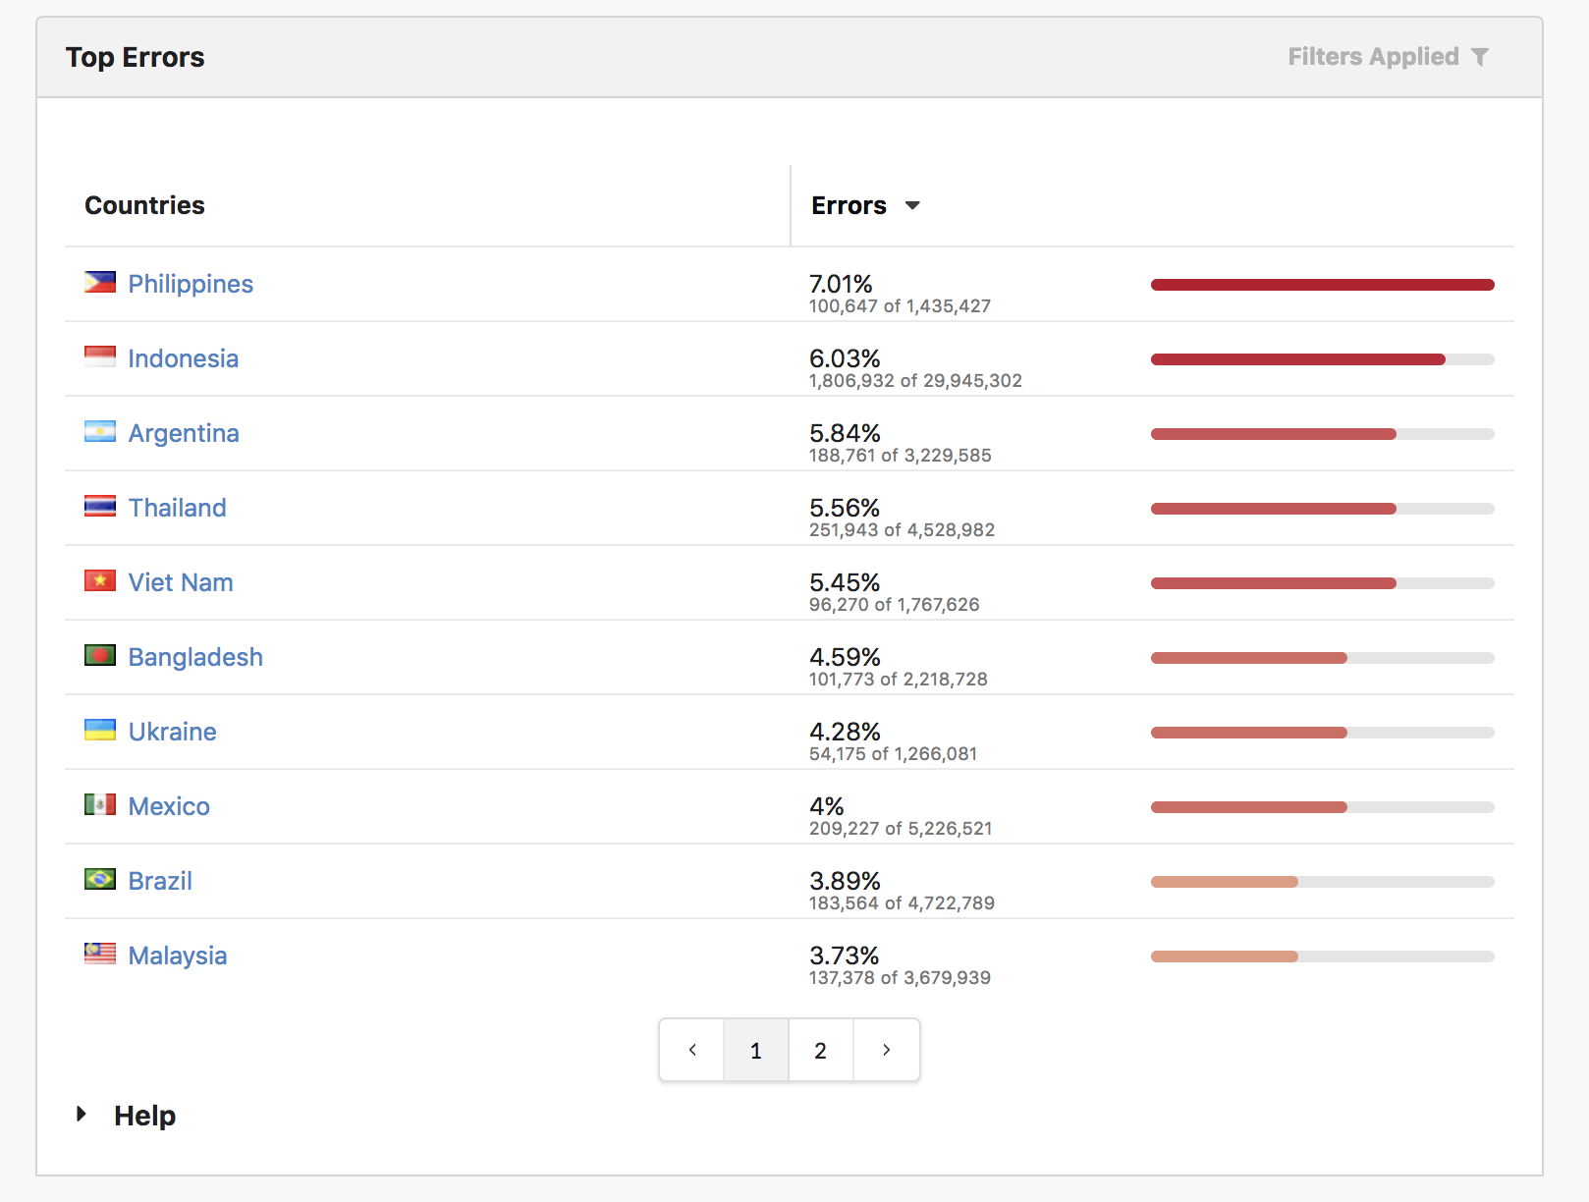Open the Filters Applied funnel icon
Image resolution: width=1589 pixels, height=1202 pixels.
click(x=1483, y=57)
